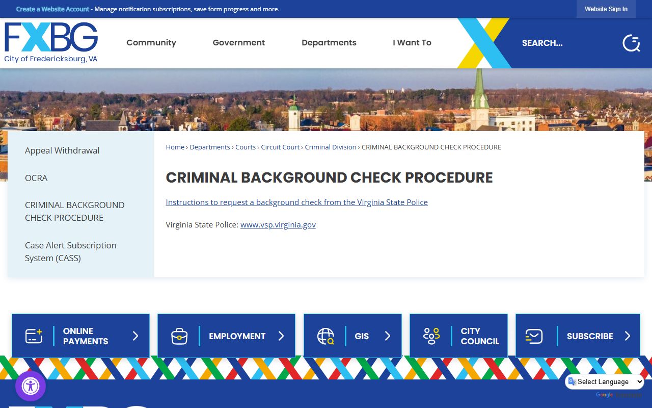Image resolution: width=652 pixels, height=408 pixels.
Task: Select Case Alert Subscription System in sidebar
Action: (x=71, y=251)
